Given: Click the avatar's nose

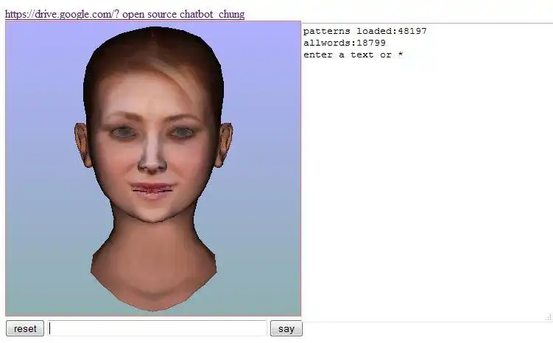Looking at the screenshot, I should tap(152, 155).
